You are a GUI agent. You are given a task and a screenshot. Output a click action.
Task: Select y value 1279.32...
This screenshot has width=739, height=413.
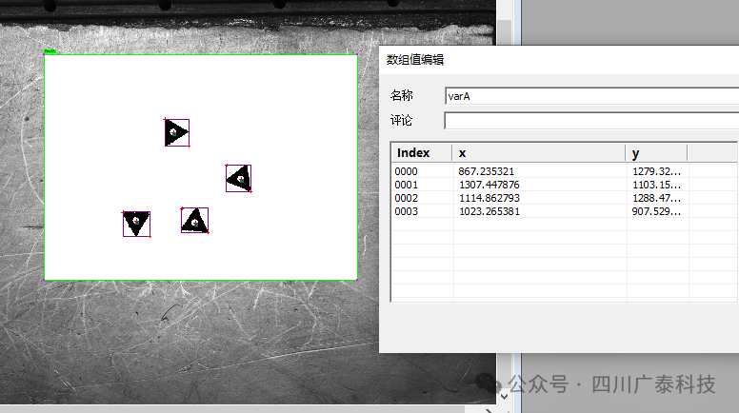656,171
